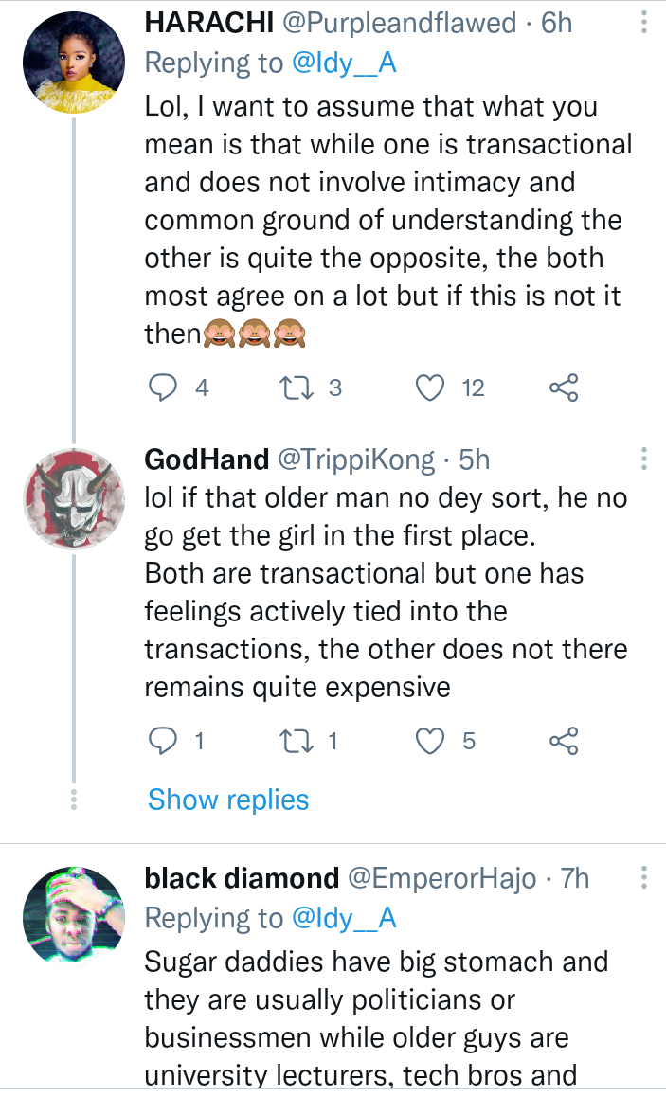Open more options for GodHand's tweet
The height and width of the screenshot is (1097, 666).
pos(644,459)
